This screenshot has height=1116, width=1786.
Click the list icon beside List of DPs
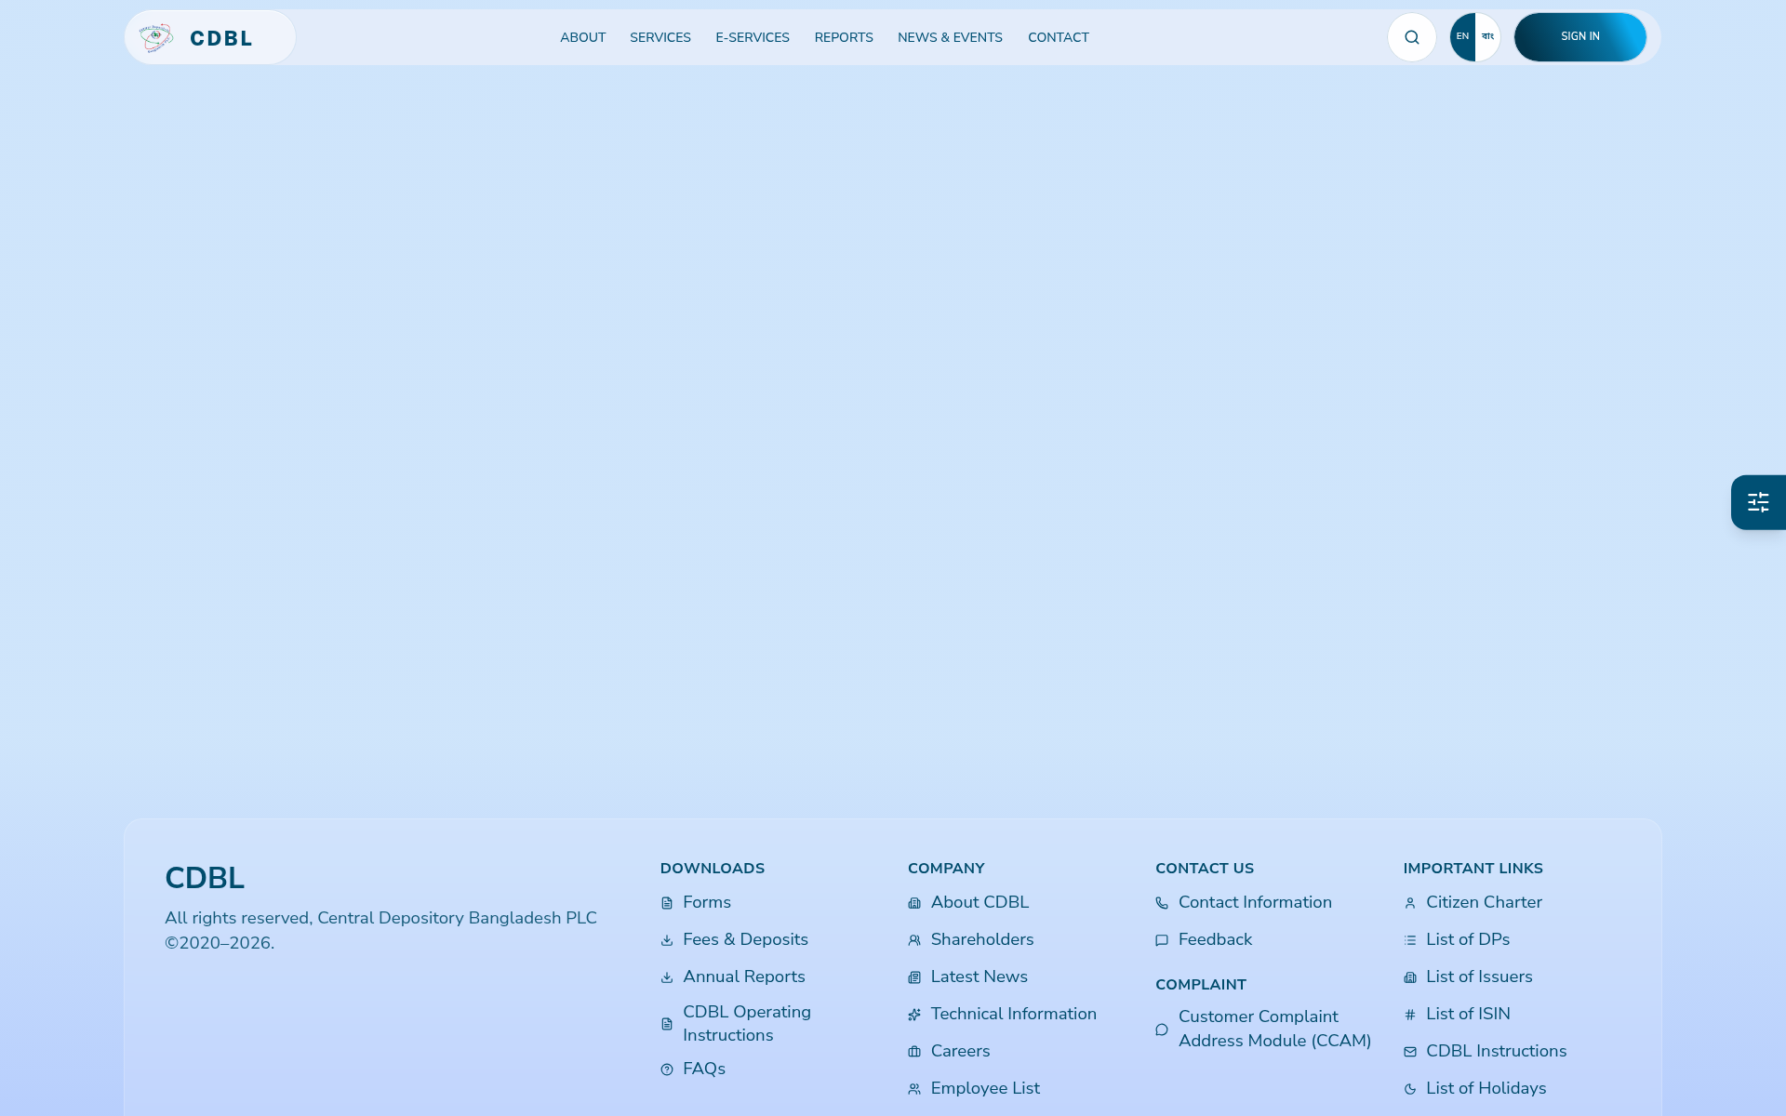tap(1410, 940)
